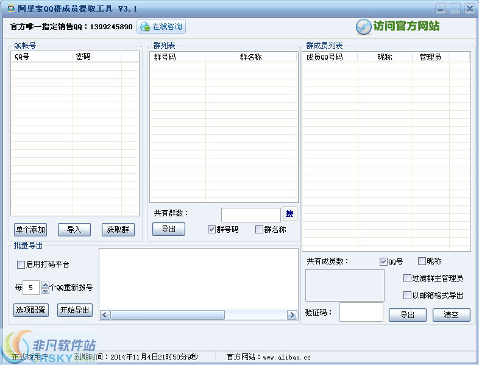Click the 选项配置 options button

pyautogui.click(x=31, y=310)
